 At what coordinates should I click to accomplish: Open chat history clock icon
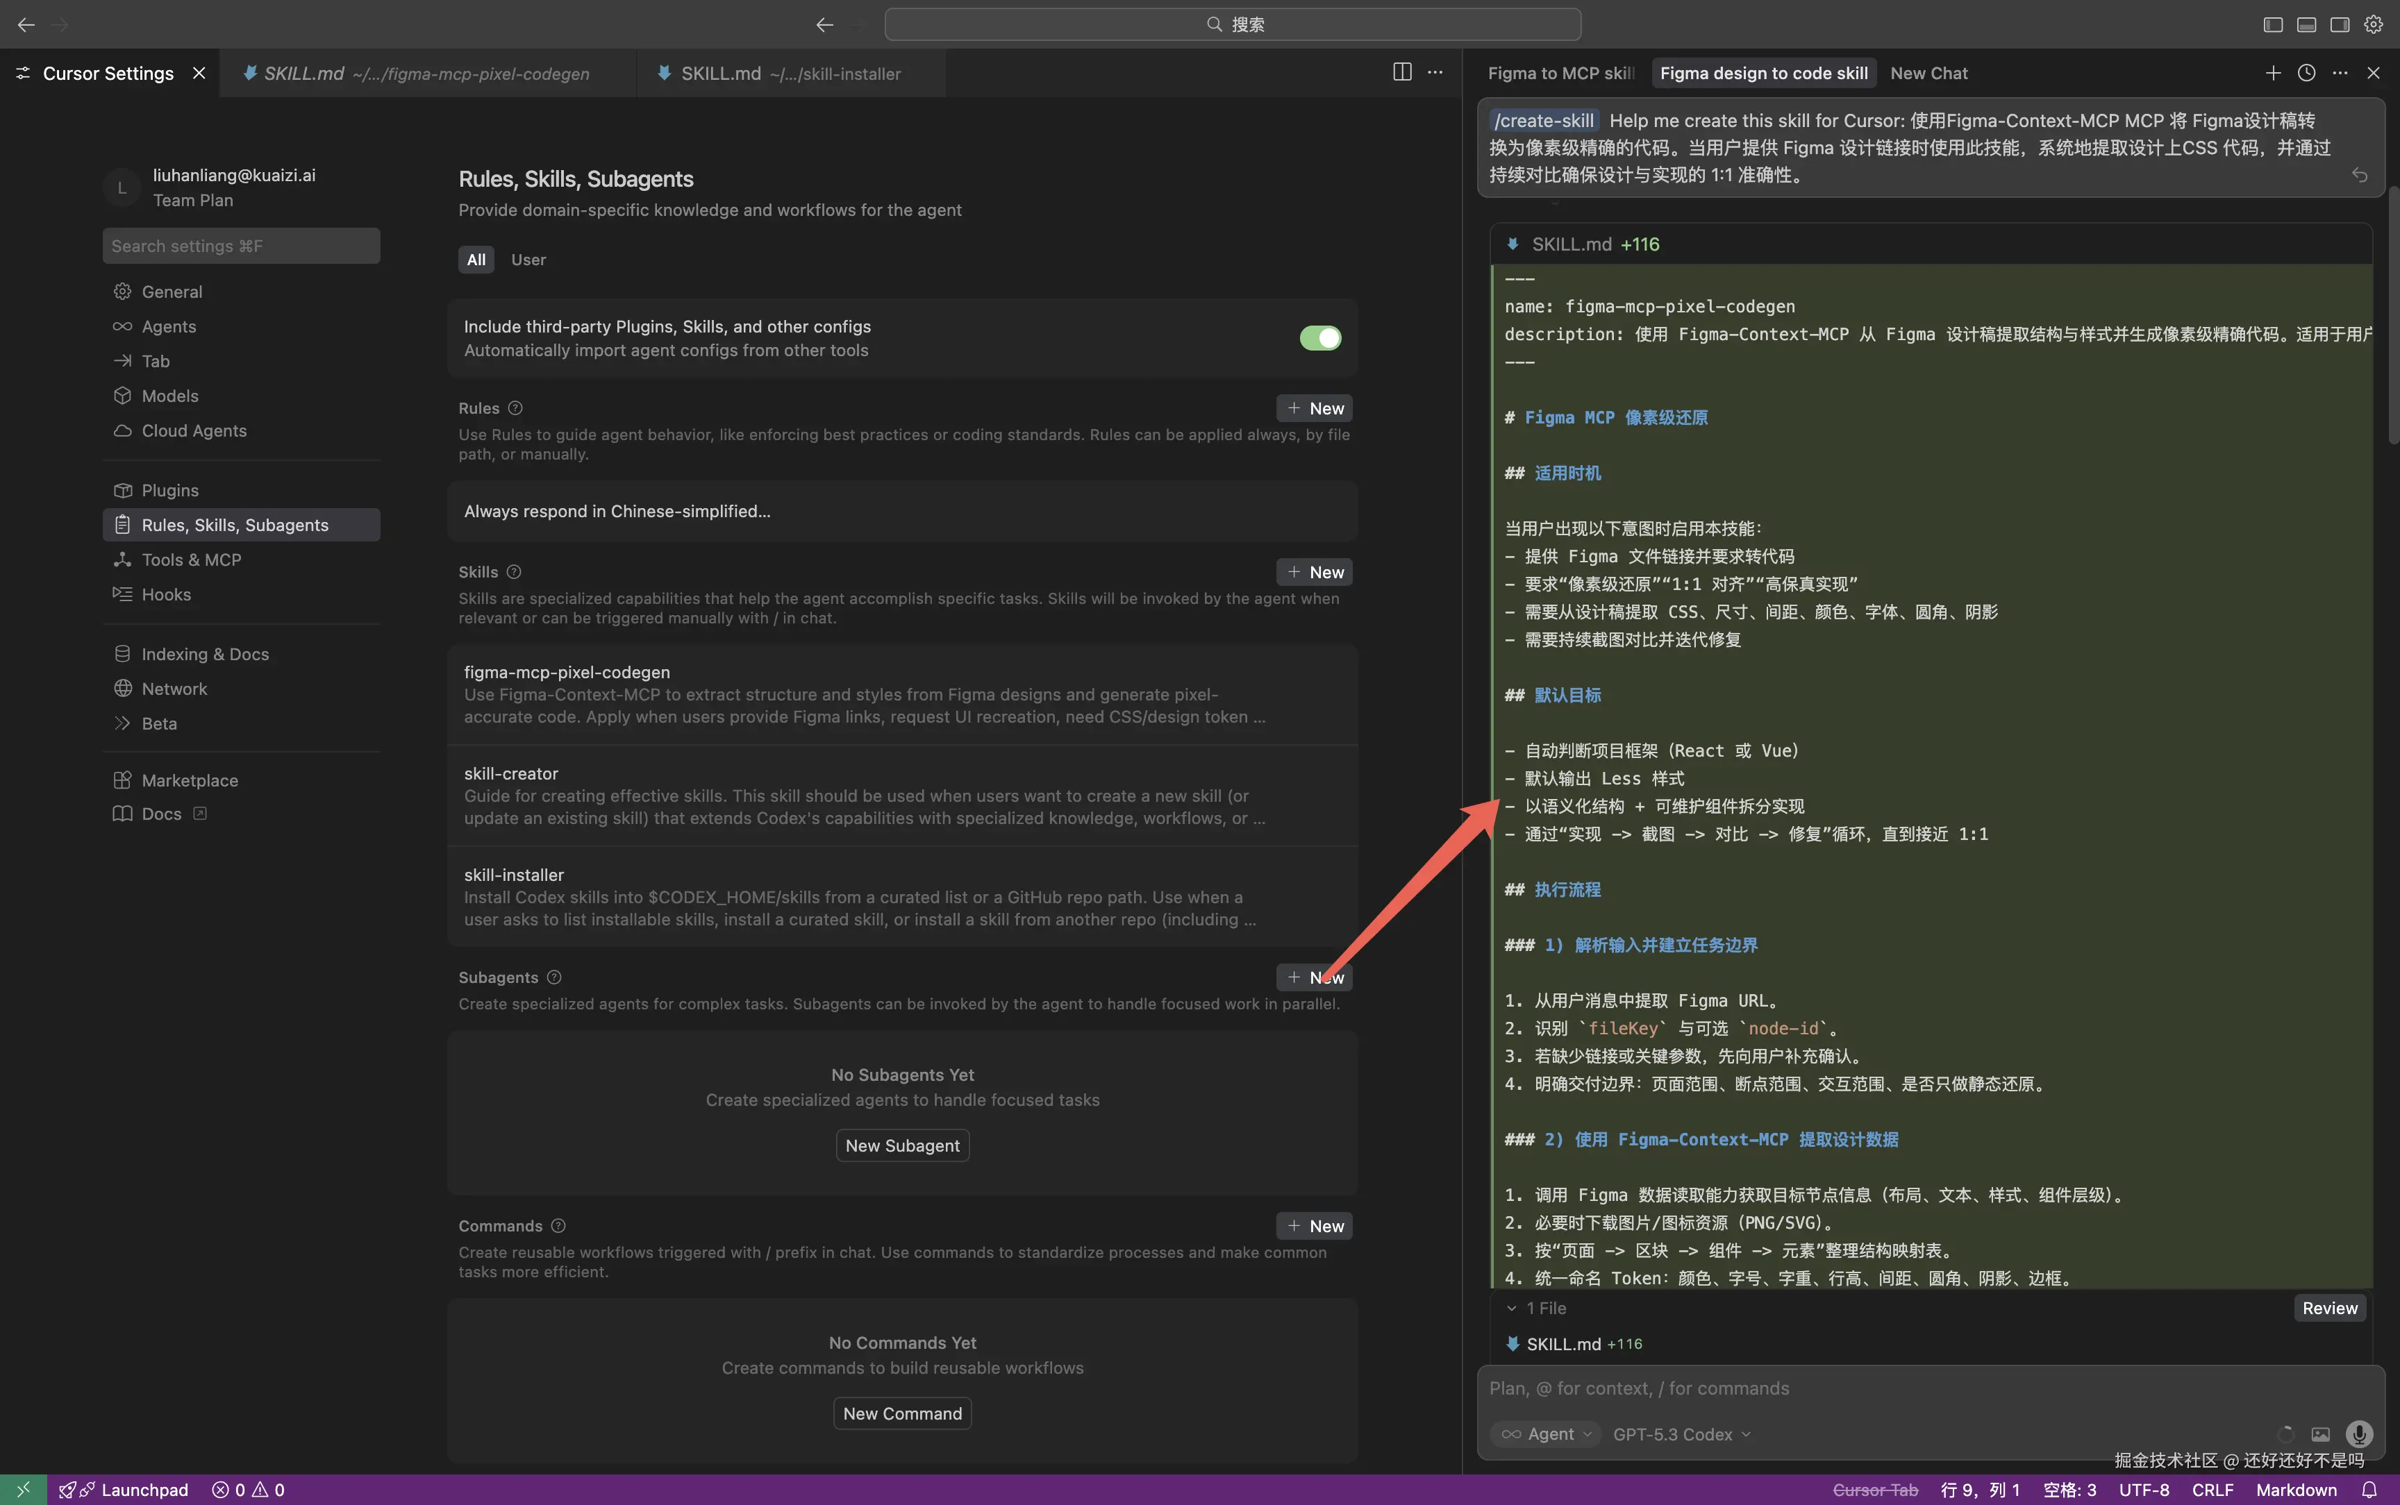click(x=2306, y=73)
